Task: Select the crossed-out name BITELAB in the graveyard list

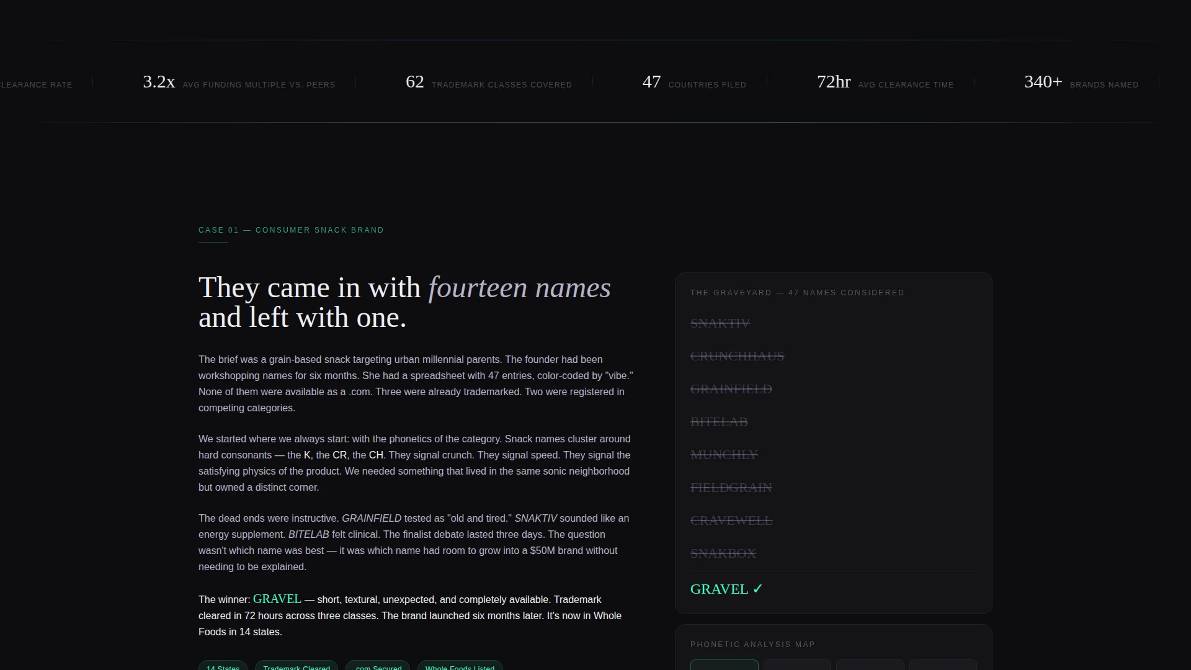Action: tap(719, 422)
